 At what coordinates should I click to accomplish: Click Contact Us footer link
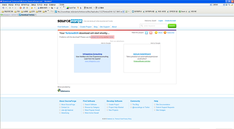pos(65,107)
